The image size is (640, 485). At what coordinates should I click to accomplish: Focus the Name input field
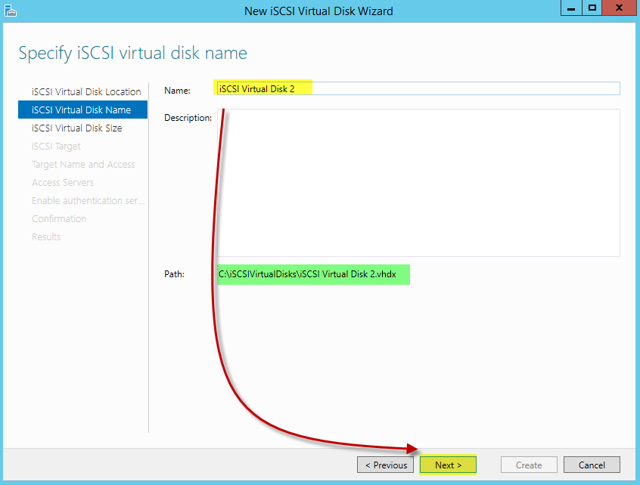point(418,88)
